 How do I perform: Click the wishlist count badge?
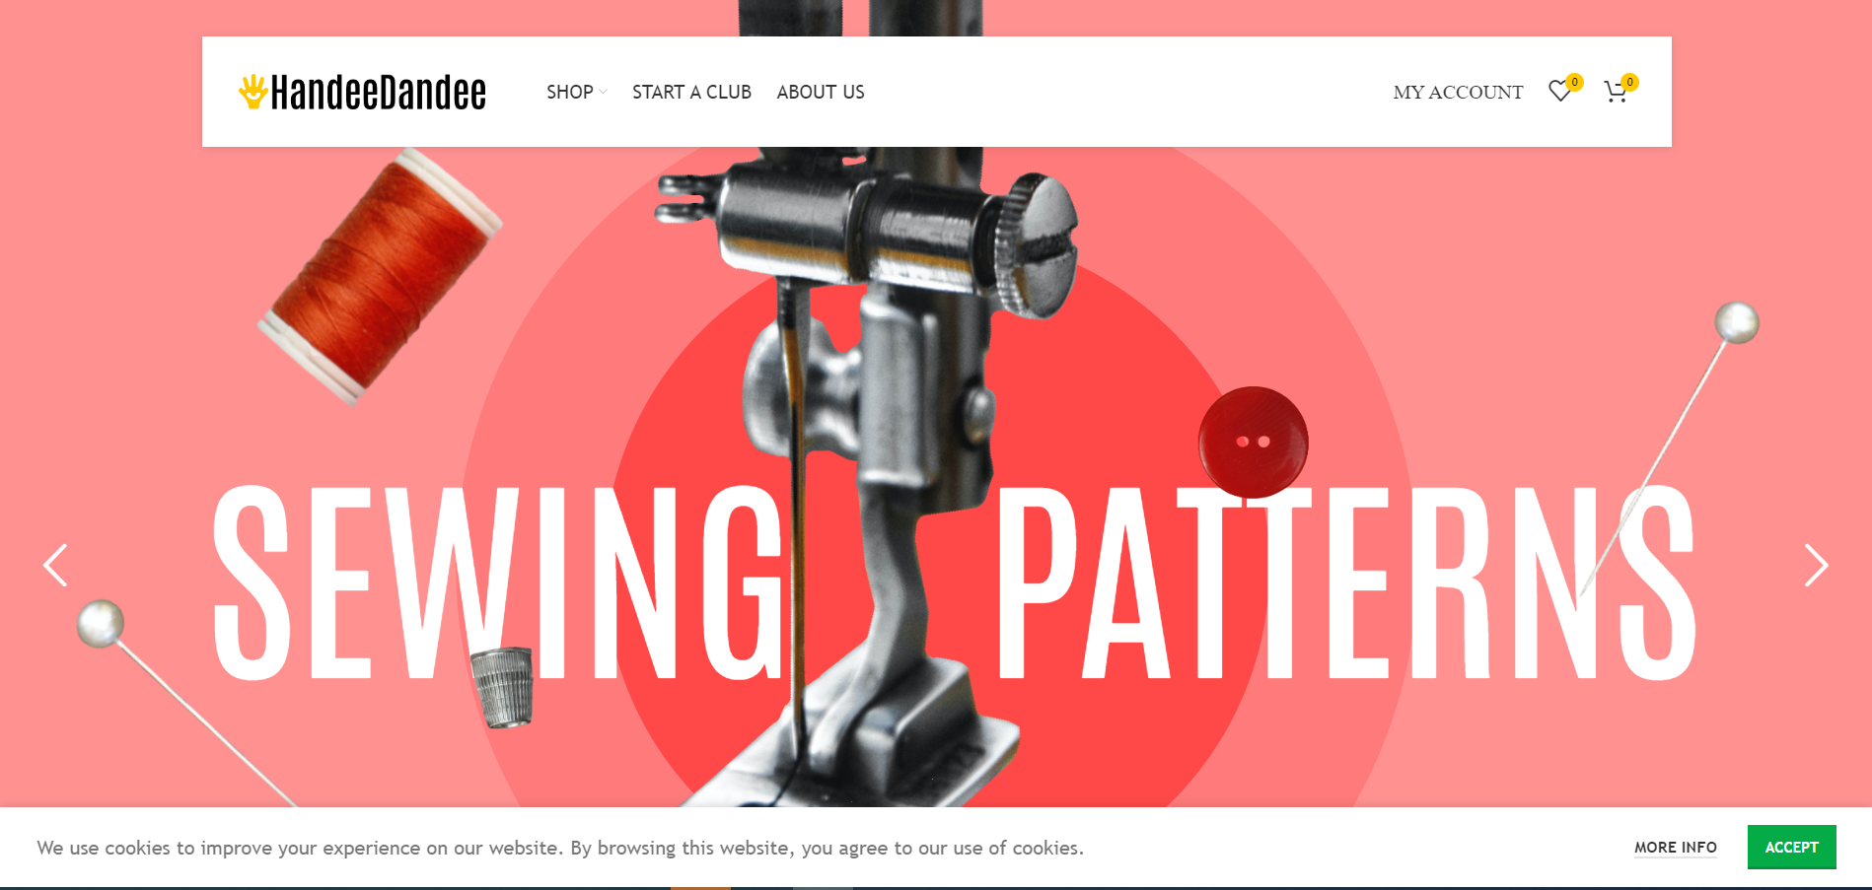tap(1575, 82)
